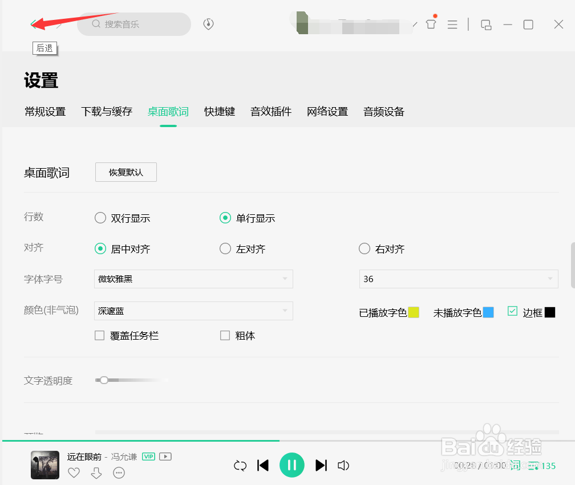Open the font dropdown showing 微软雅黑

tap(193, 279)
